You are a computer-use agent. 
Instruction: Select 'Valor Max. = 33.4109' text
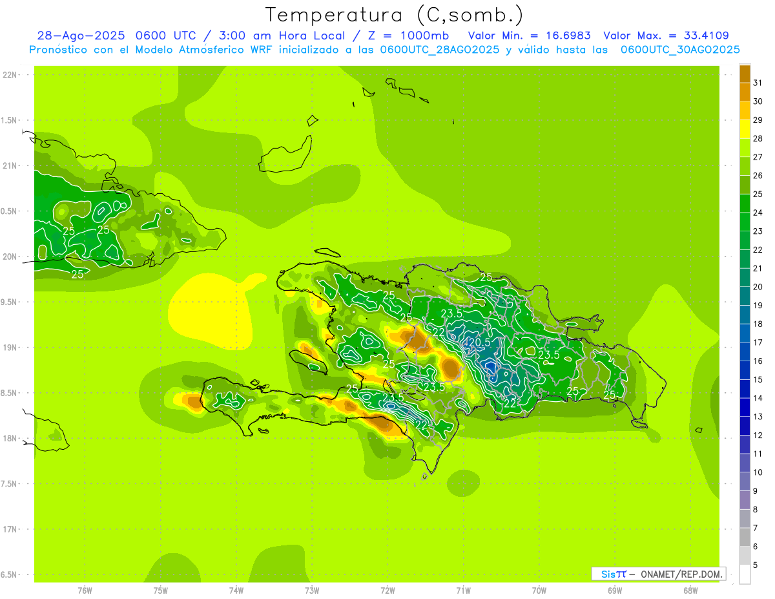(666, 36)
